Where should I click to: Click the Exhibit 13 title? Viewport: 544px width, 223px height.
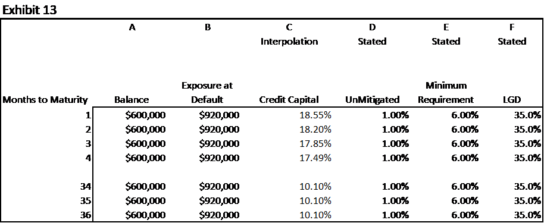click(30, 10)
